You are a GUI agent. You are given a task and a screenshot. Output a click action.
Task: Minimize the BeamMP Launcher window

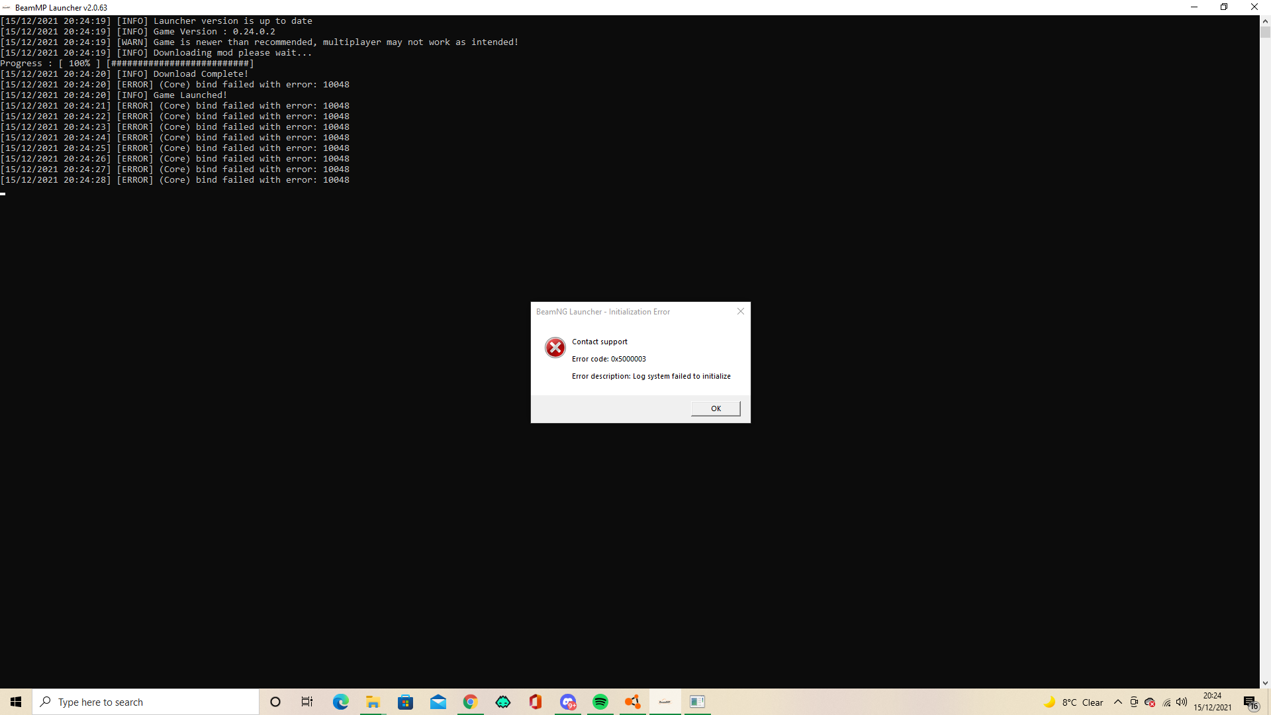pyautogui.click(x=1194, y=7)
